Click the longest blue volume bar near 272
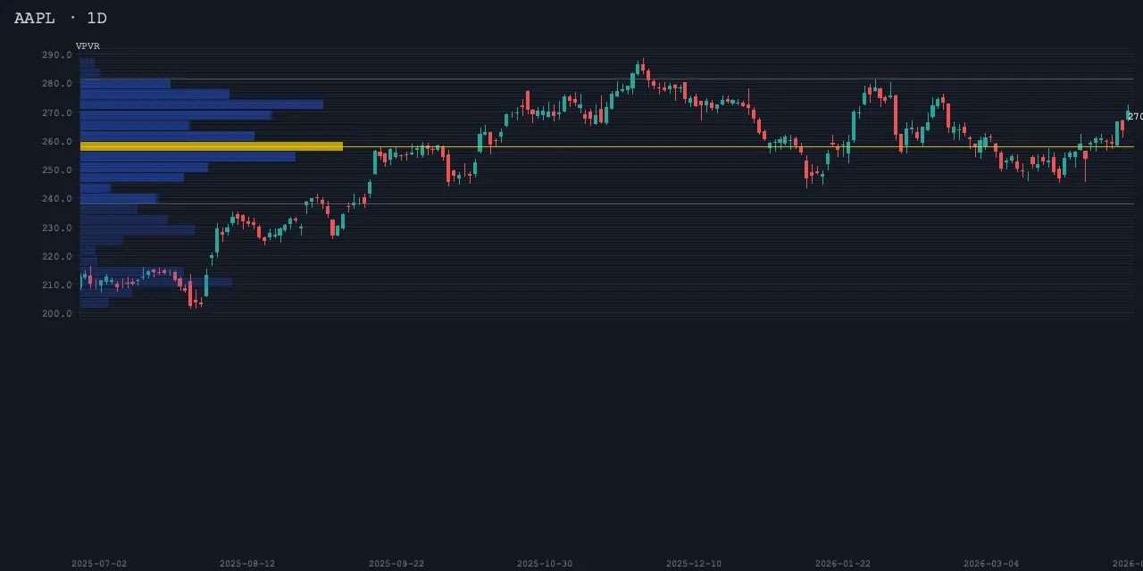Viewport: 1143px width, 571px height. click(x=201, y=104)
